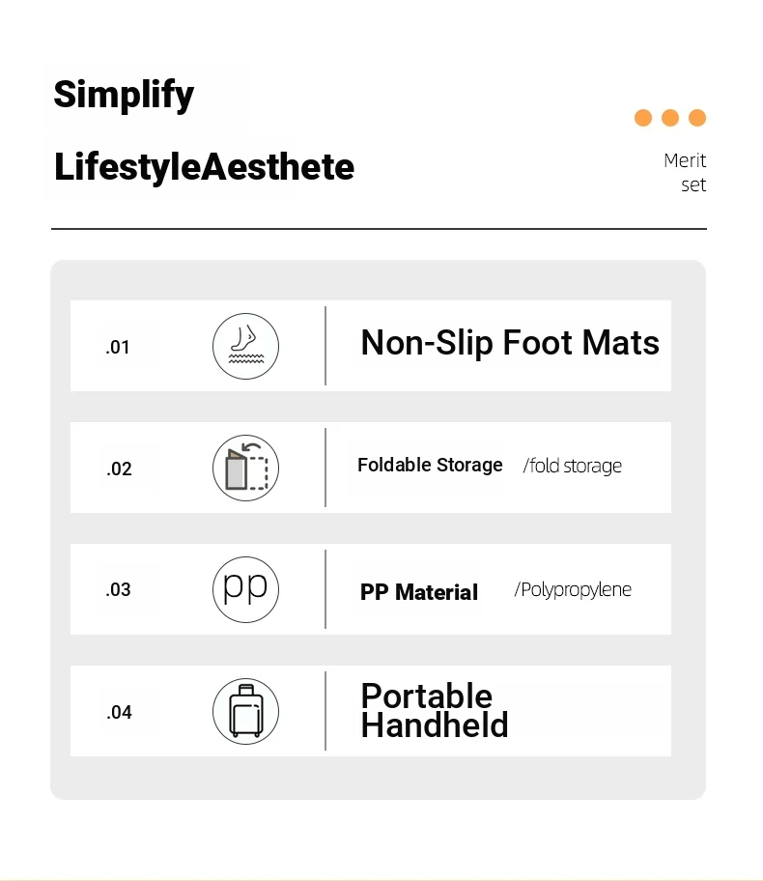
Task: Click the first orange dot
Action: 643,118
